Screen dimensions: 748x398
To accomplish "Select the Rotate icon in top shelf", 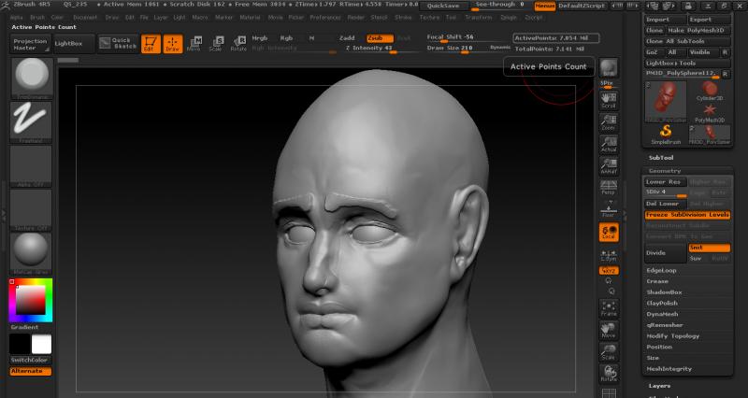I will [237, 43].
